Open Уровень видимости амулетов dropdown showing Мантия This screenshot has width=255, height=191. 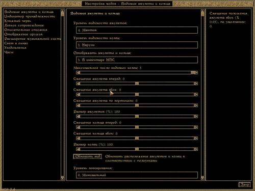pos(137,30)
